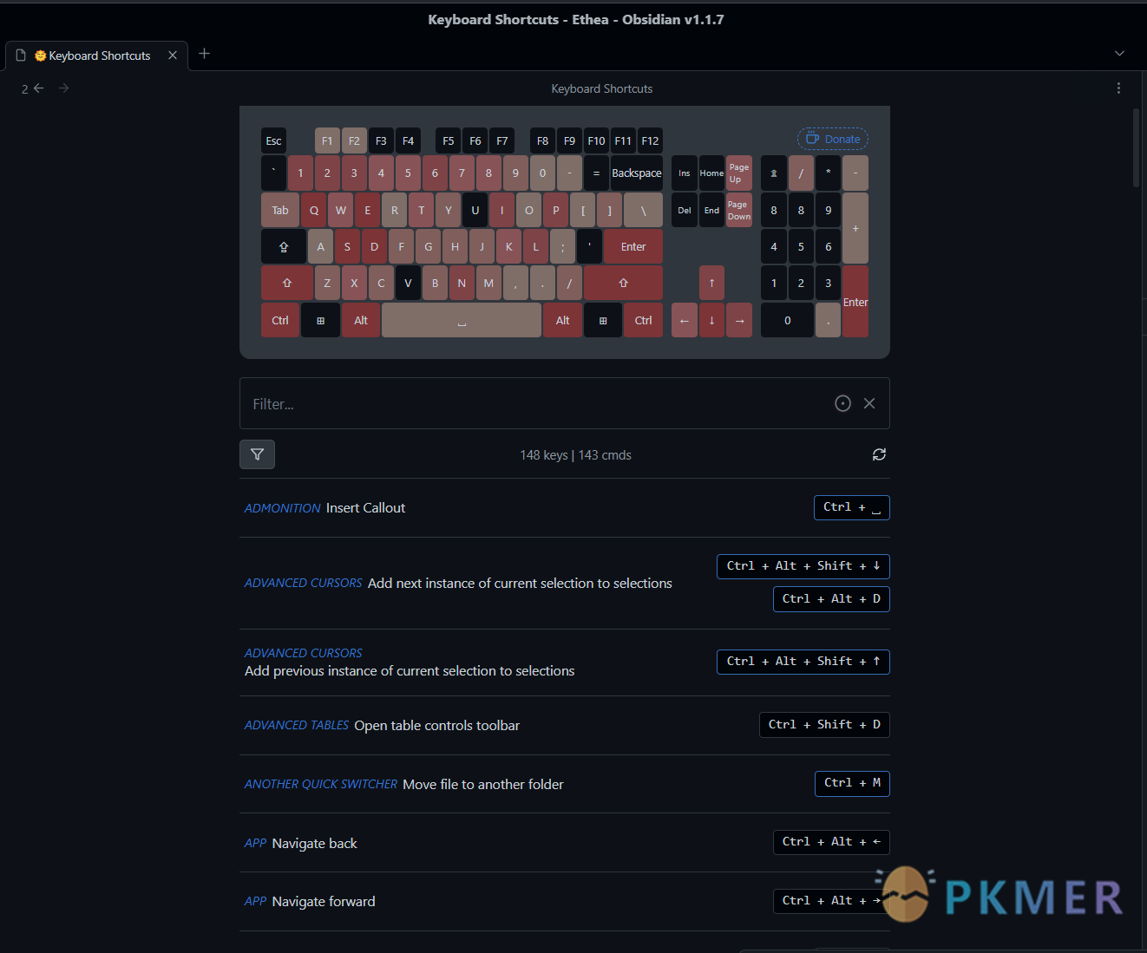The height and width of the screenshot is (953, 1147).
Task: Click the numpad 0 key
Action: (788, 320)
